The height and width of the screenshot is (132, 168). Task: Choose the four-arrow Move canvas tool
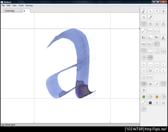pyautogui.click(x=164, y=11)
